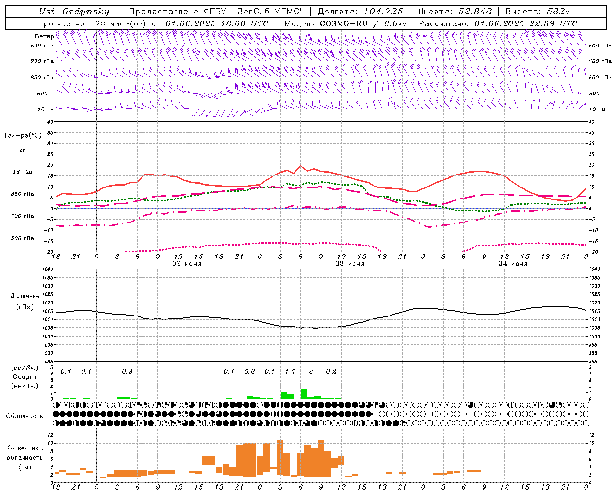Screen dimensions: 614x491
Task: Click the station name Ust-Ordynsky
Action: point(74,12)
